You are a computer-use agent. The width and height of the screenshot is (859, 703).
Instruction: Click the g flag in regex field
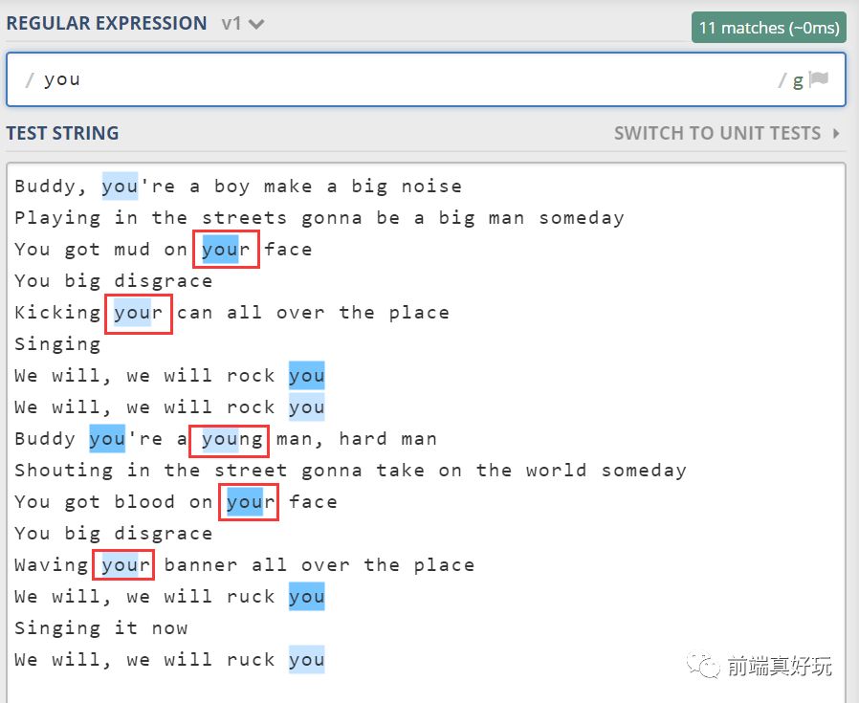[798, 81]
